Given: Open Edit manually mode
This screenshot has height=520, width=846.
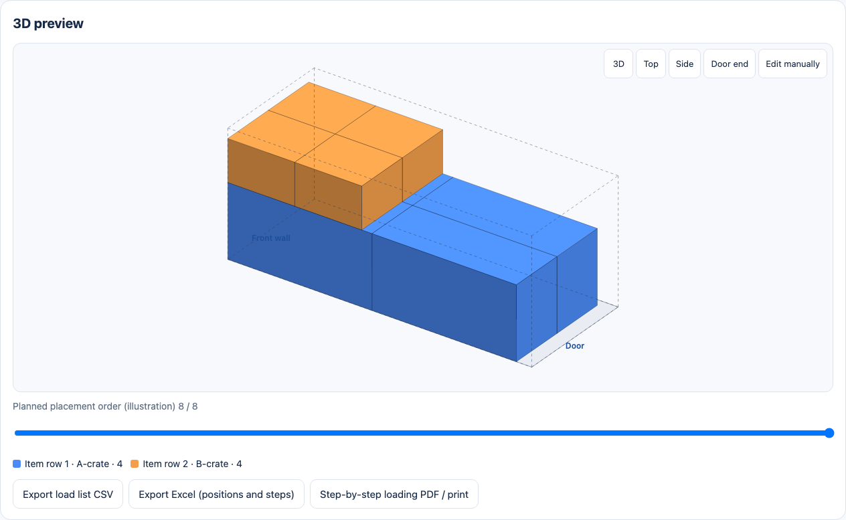Looking at the screenshot, I should (x=792, y=64).
